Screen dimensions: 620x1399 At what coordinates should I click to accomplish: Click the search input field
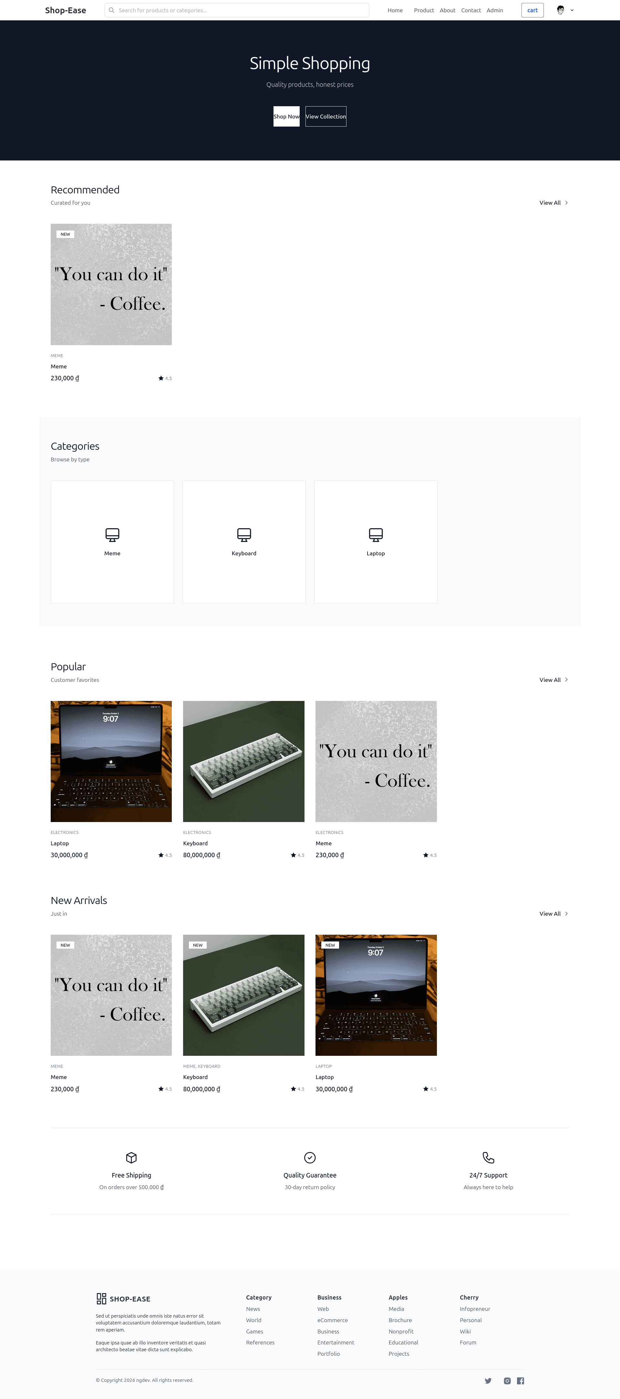(237, 10)
